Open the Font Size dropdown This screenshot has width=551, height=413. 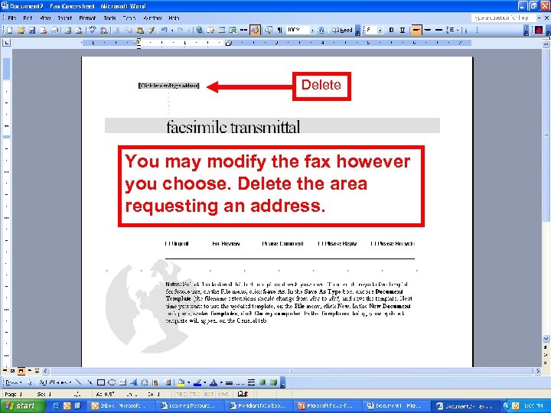380,31
